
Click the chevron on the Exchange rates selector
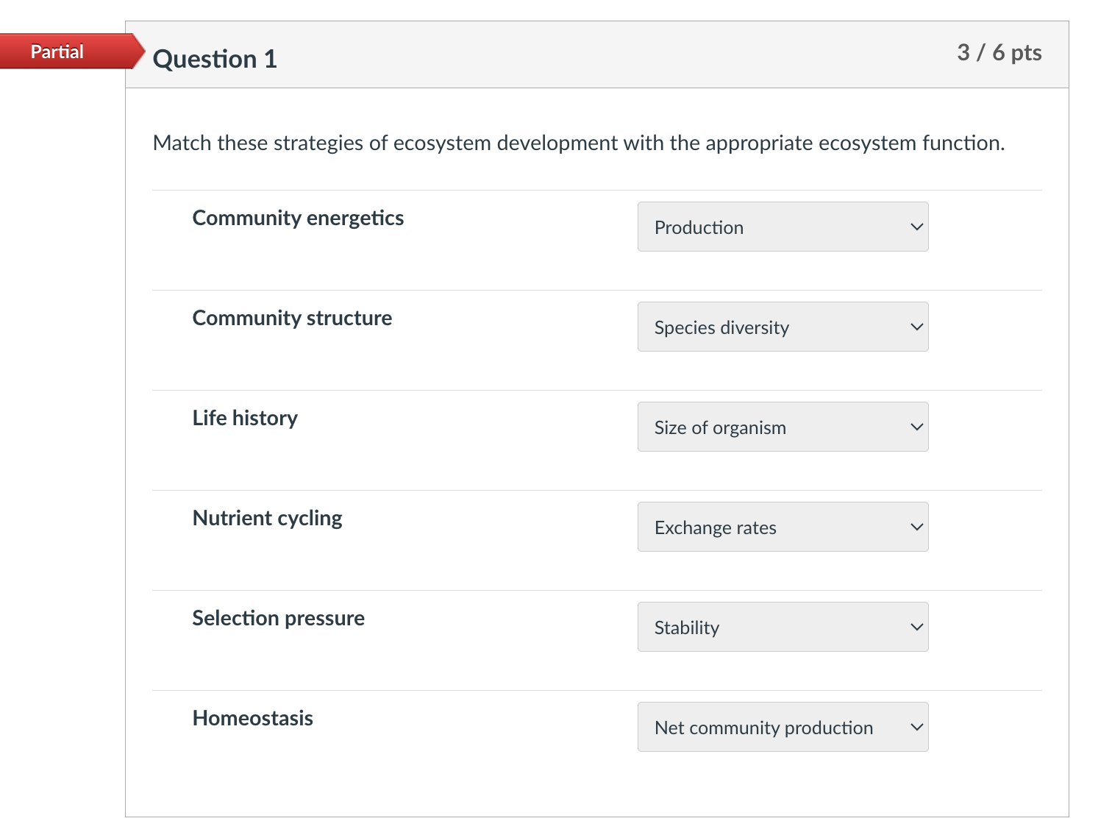(916, 527)
